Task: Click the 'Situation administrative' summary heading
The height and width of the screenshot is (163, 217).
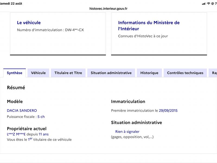Action: coord(136,123)
